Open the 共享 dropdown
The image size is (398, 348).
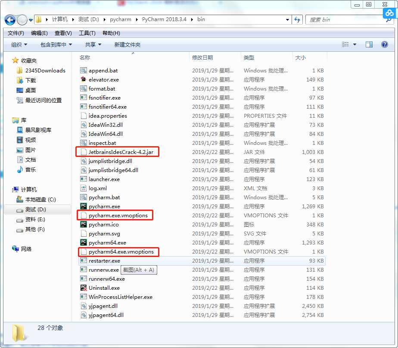(93, 45)
